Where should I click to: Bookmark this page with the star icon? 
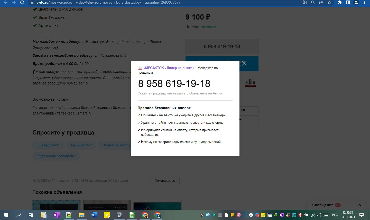click(x=329, y=2)
